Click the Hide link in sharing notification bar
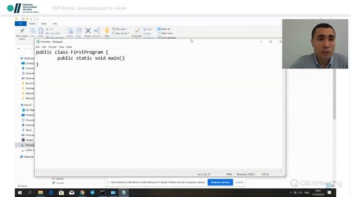This screenshot has width=351, height=197. (x=239, y=182)
